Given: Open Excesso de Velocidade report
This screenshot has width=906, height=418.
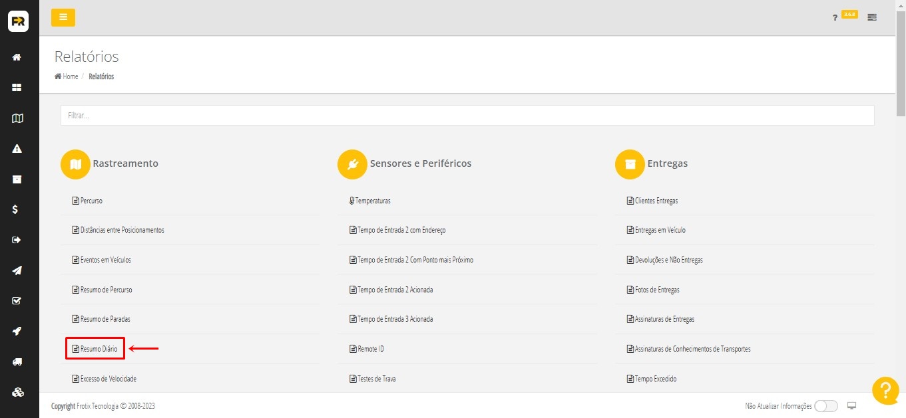Looking at the screenshot, I should point(108,379).
